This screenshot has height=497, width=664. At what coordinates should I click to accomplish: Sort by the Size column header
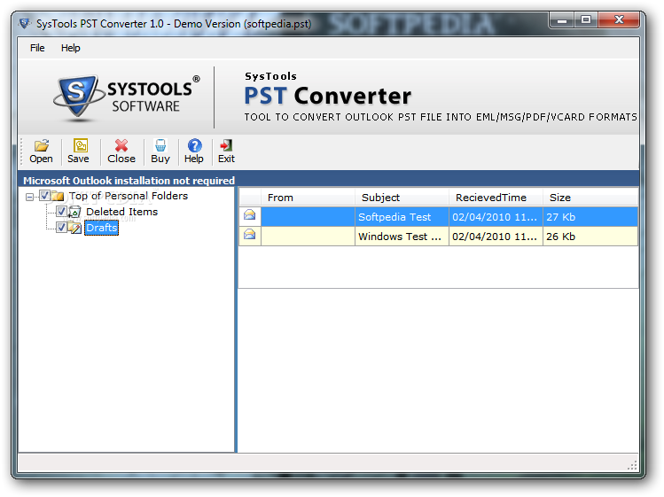(590, 198)
